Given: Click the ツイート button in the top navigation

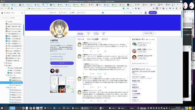Looking at the screenshot, I should pos(153,13).
